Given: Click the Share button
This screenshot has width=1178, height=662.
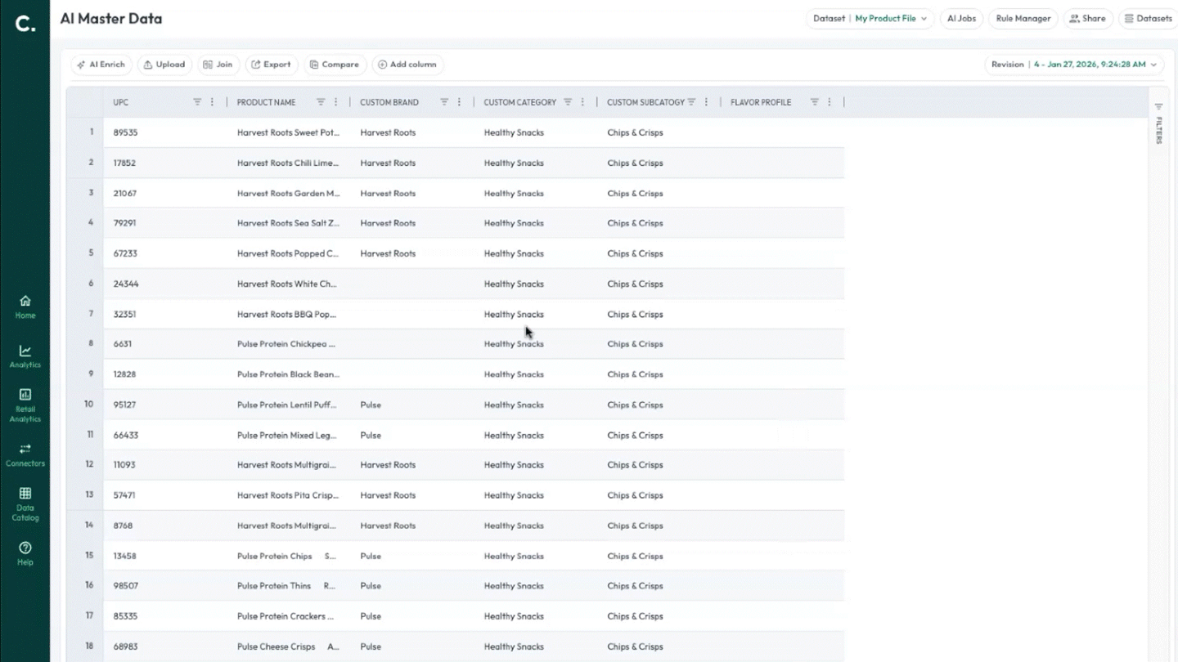Looking at the screenshot, I should click(1087, 19).
